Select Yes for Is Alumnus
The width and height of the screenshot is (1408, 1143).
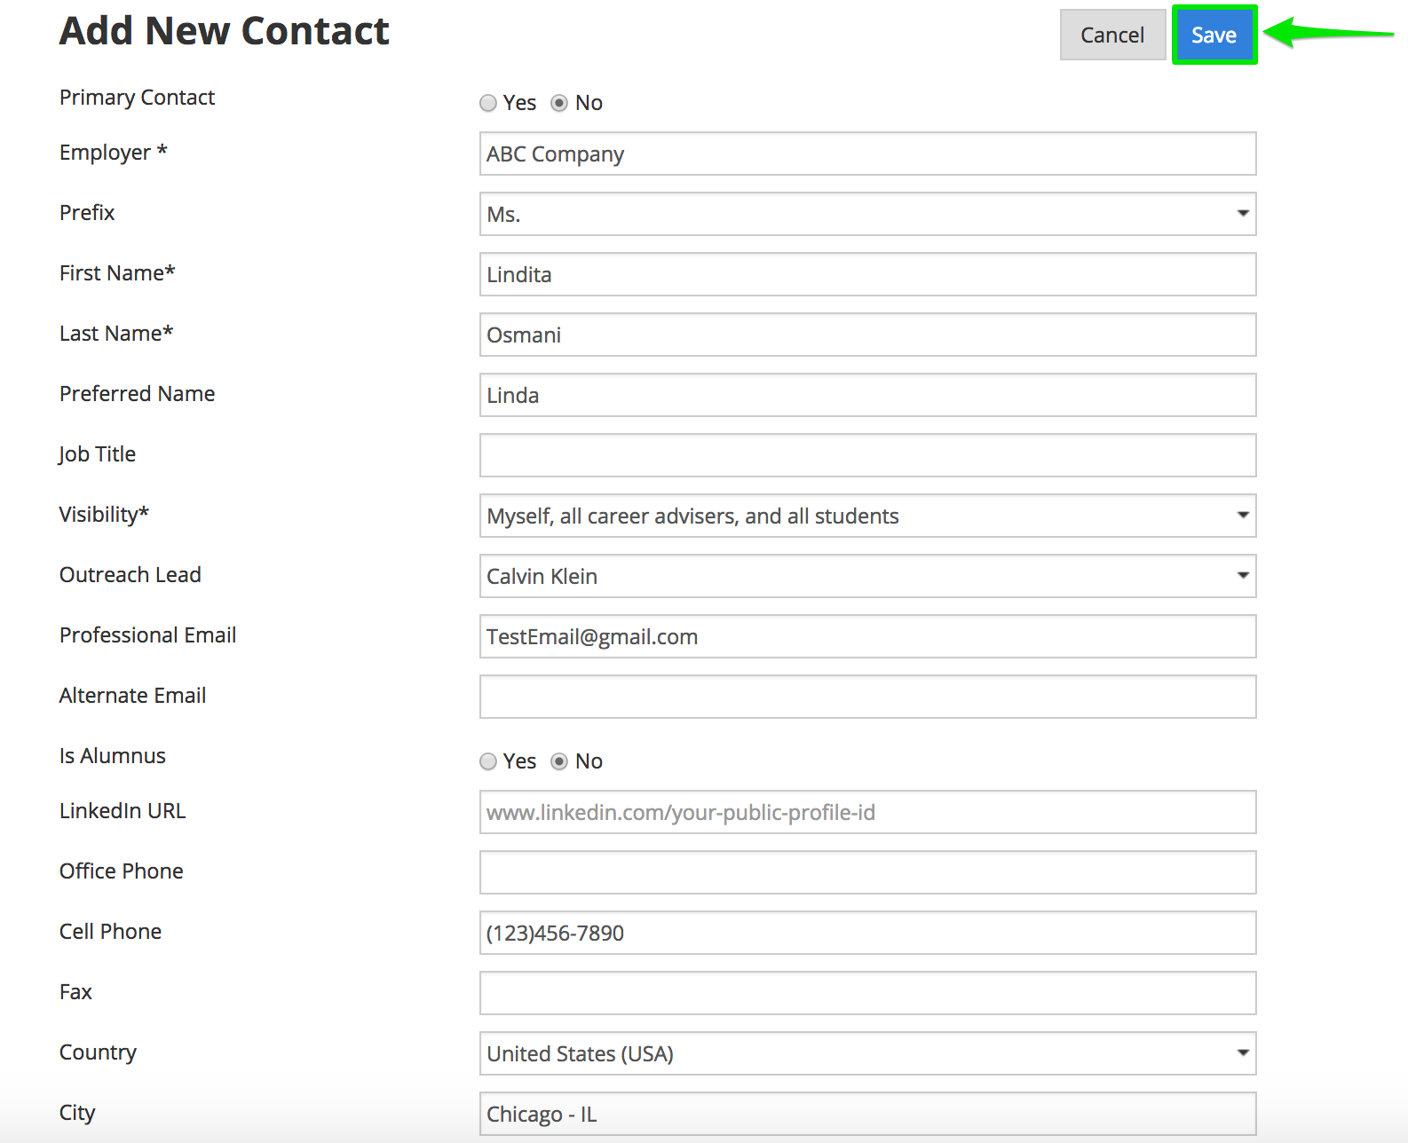[x=488, y=761]
